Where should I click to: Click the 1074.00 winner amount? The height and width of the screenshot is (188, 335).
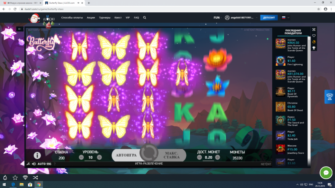[295, 74]
